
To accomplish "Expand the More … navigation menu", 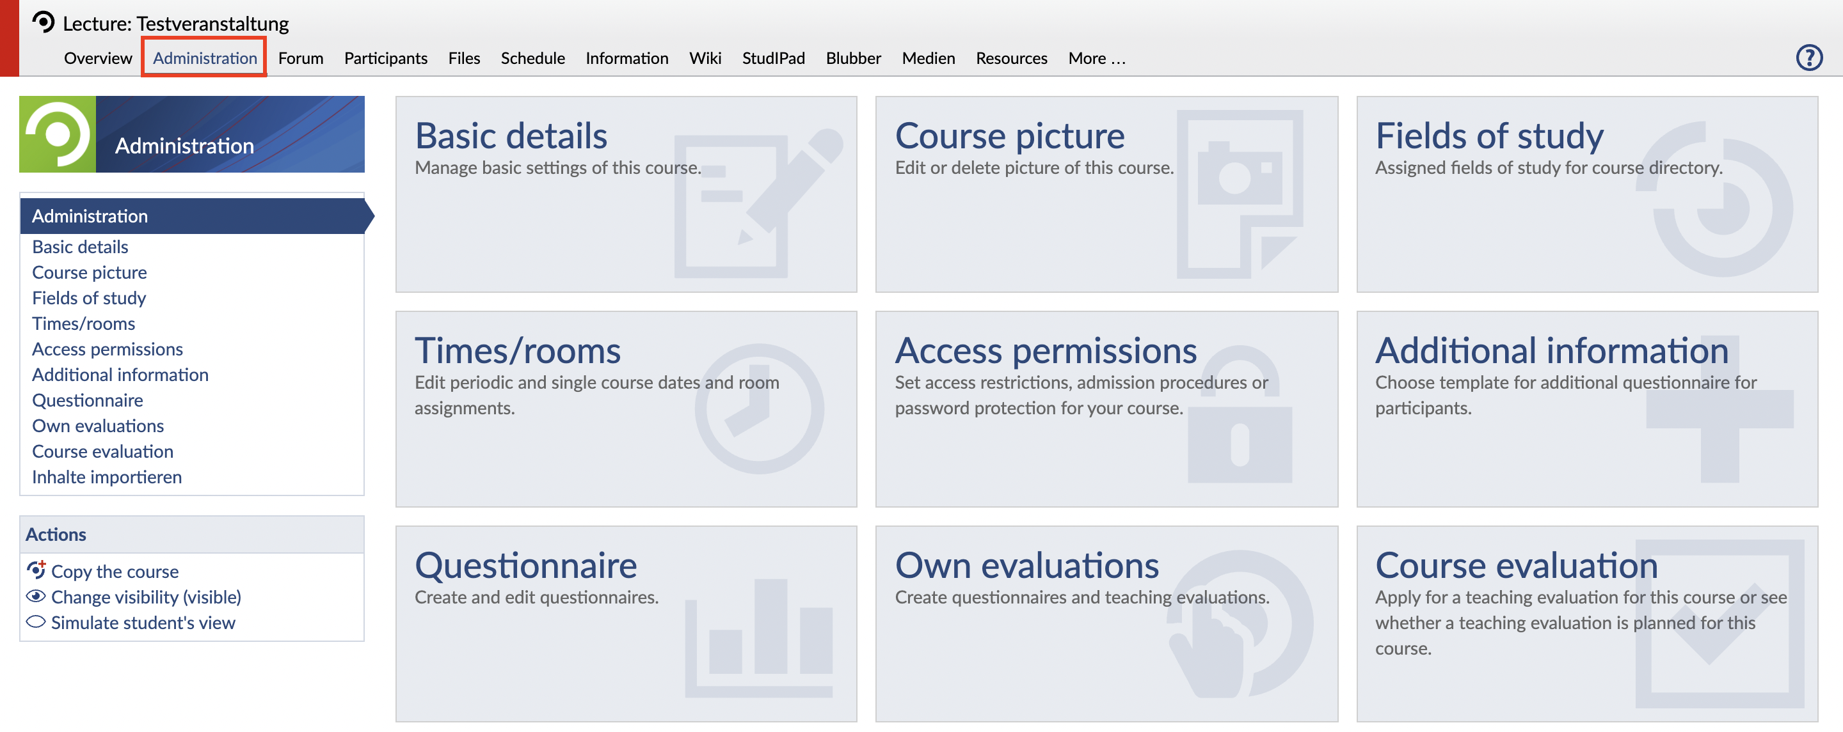I will pyautogui.click(x=1096, y=58).
